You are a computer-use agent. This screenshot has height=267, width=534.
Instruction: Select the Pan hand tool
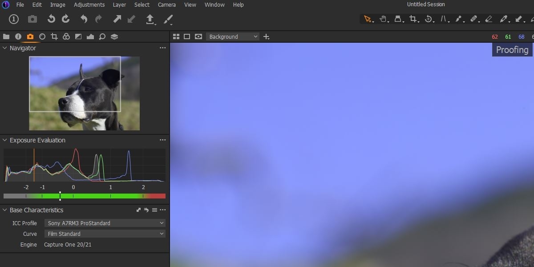coord(382,19)
